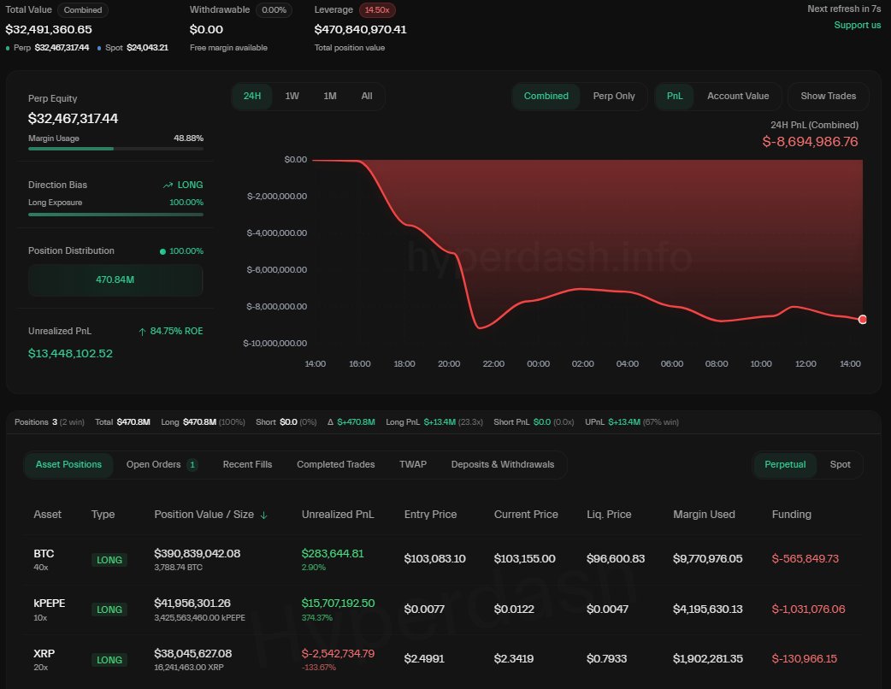Click the Show Trades button
The width and height of the screenshot is (891, 689).
coord(828,96)
